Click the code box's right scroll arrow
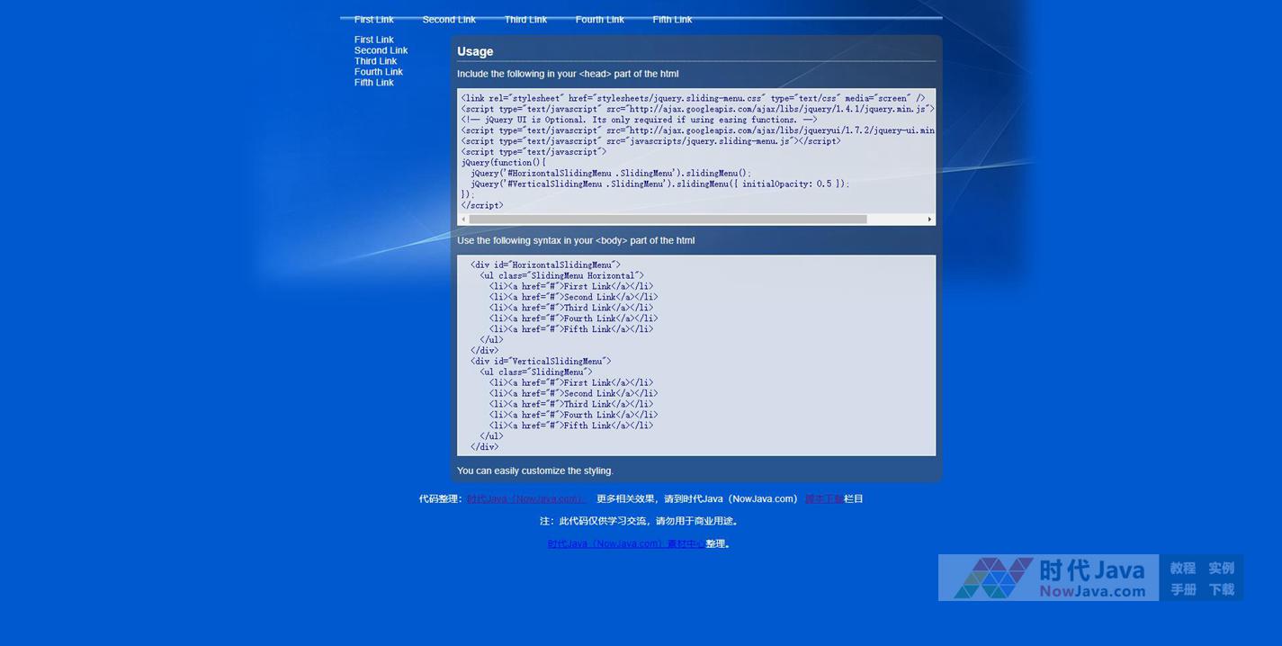 click(929, 220)
